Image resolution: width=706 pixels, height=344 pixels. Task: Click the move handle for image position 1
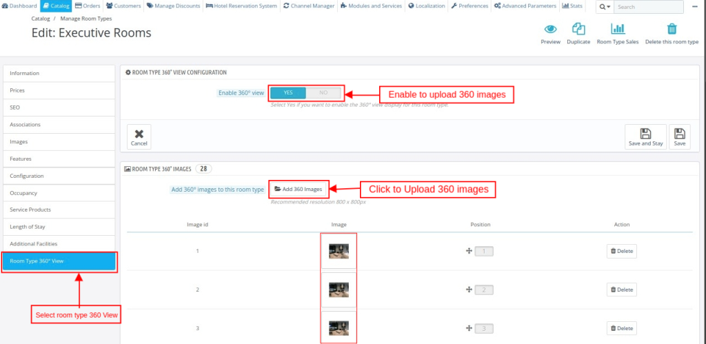[x=469, y=252]
